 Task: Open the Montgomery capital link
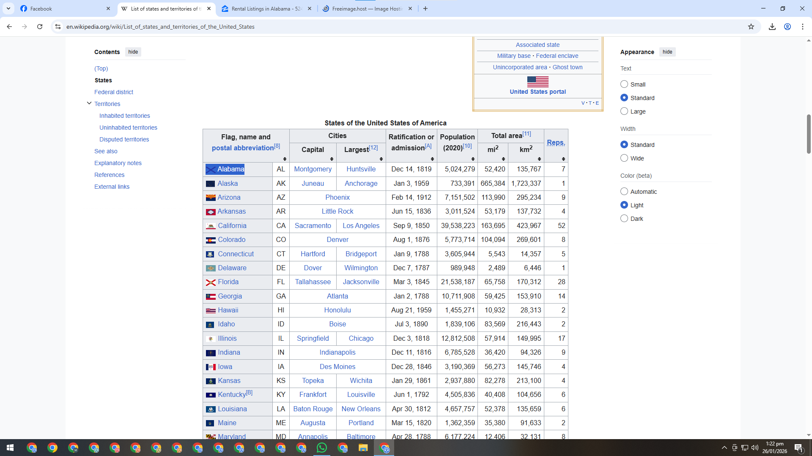[x=313, y=169]
